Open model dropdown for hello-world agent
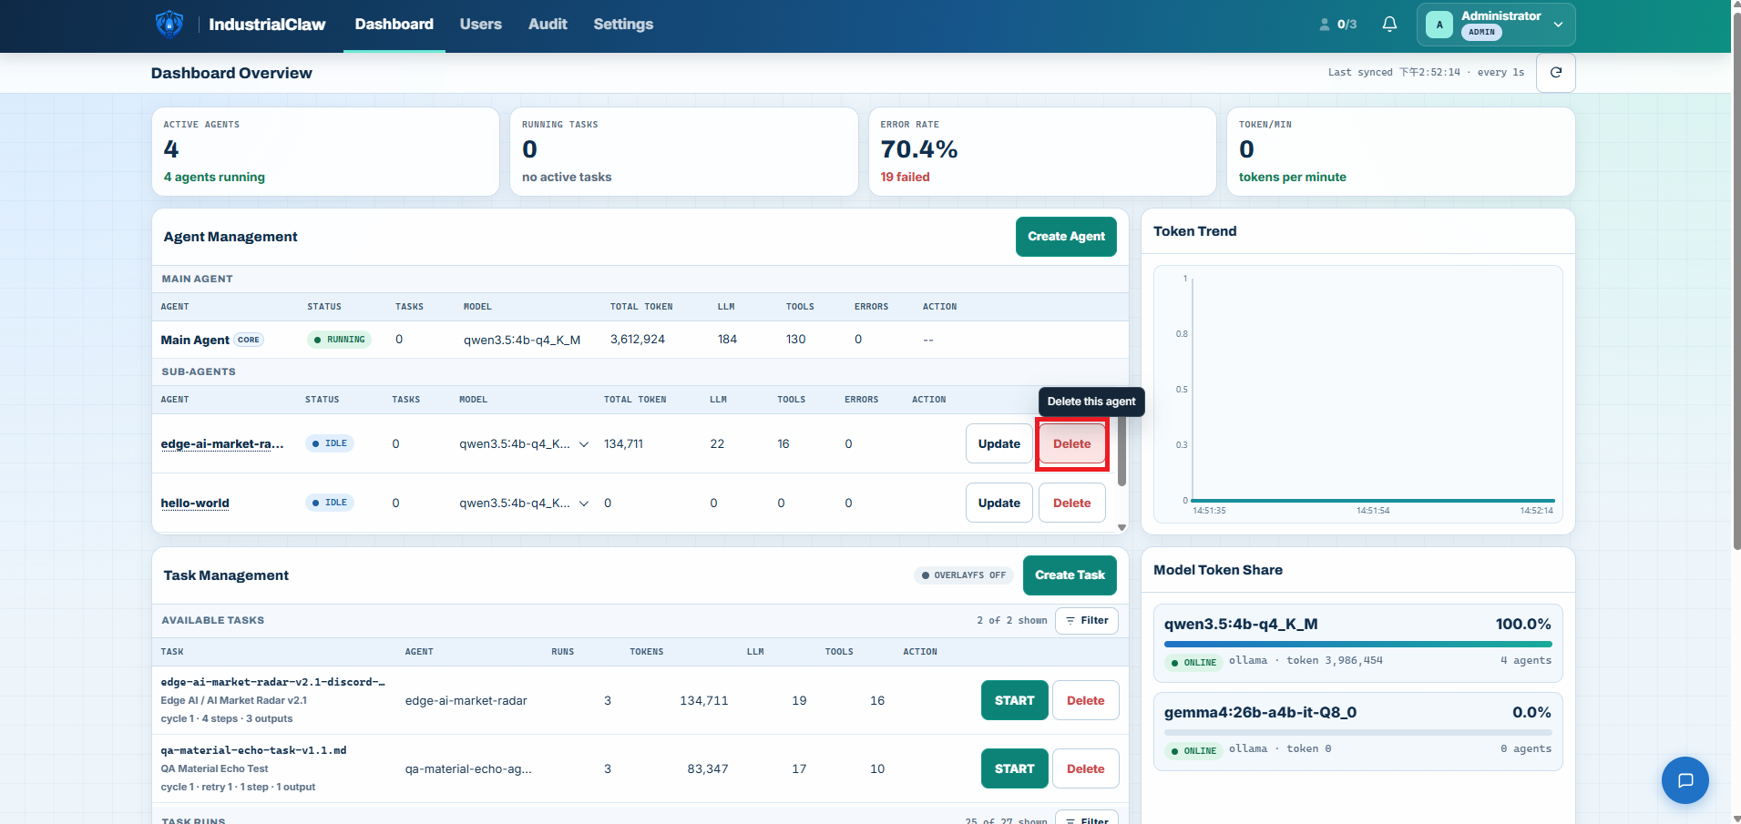 584,504
